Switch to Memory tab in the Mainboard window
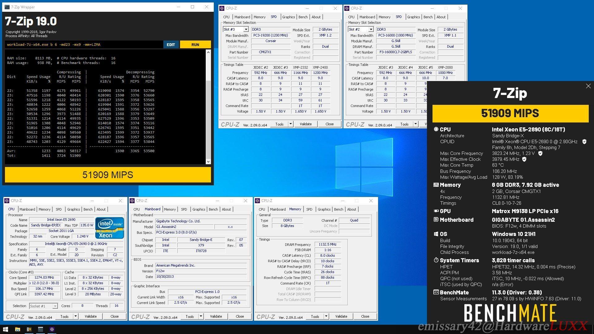 point(170,209)
